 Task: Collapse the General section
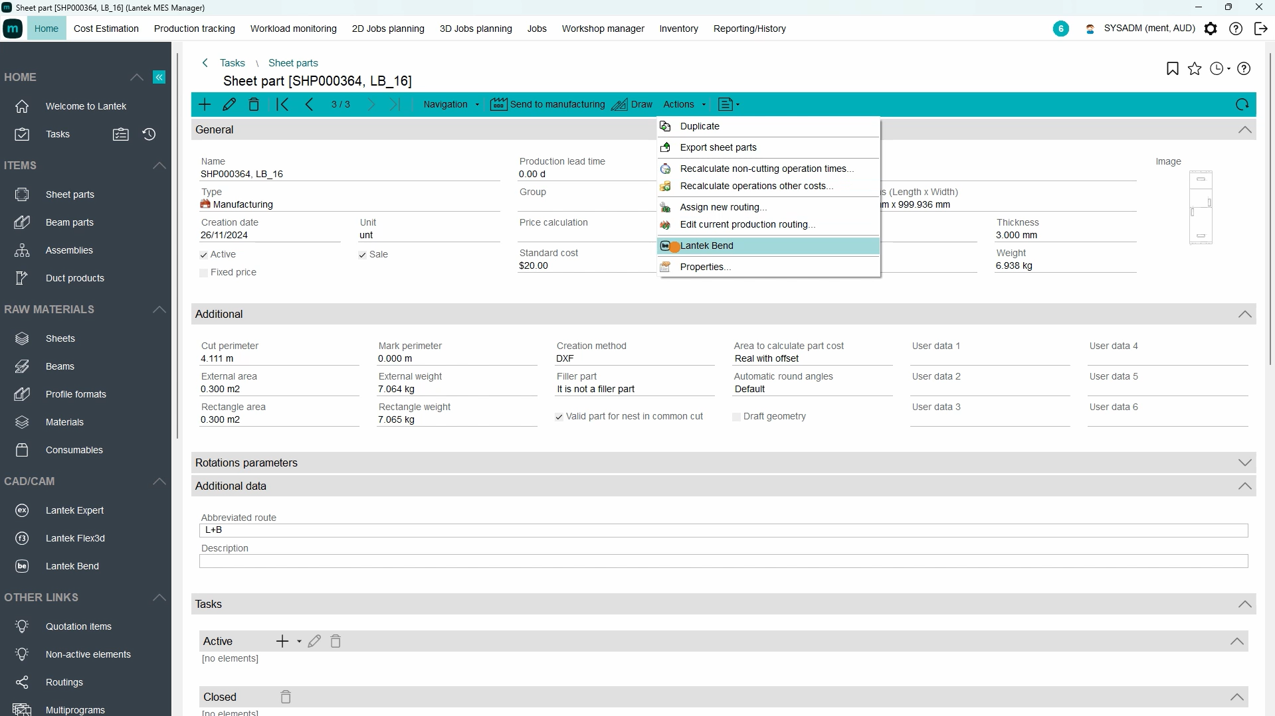1245,130
